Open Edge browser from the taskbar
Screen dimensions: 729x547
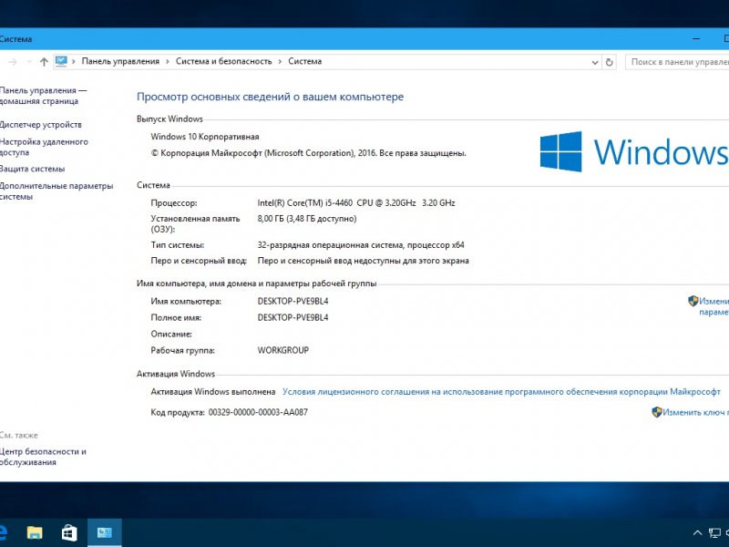point(4,532)
